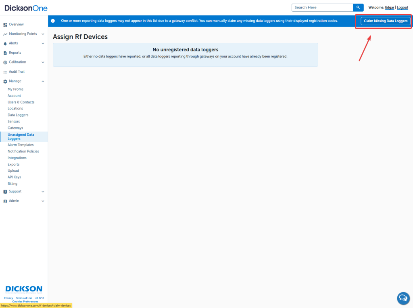Click the info icon in blue banner
Viewport: 413px width, 308px height.
pyautogui.click(x=53, y=21)
